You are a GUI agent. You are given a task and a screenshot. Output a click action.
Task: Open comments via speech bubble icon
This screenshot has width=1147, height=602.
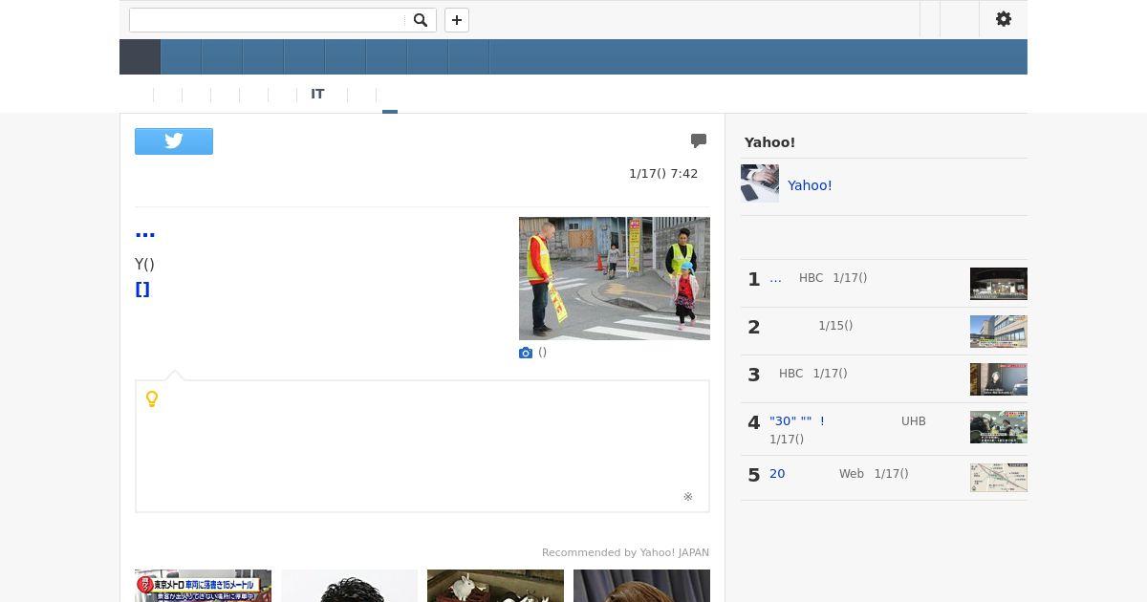(x=699, y=140)
